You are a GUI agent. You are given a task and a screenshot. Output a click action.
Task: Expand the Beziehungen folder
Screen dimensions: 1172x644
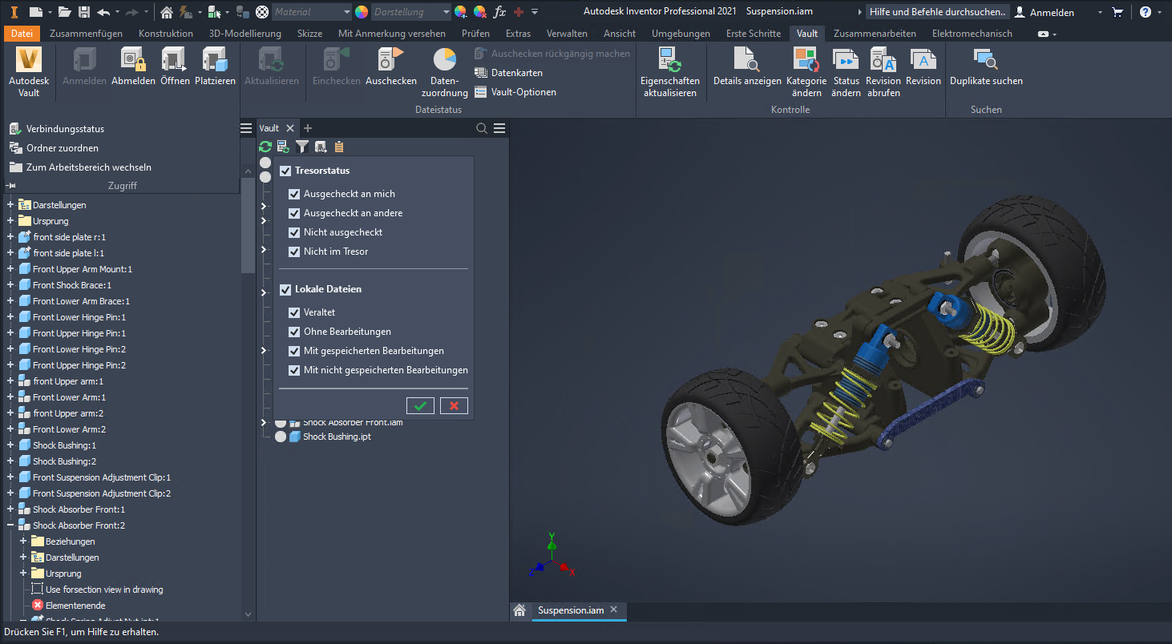point(23,541)
